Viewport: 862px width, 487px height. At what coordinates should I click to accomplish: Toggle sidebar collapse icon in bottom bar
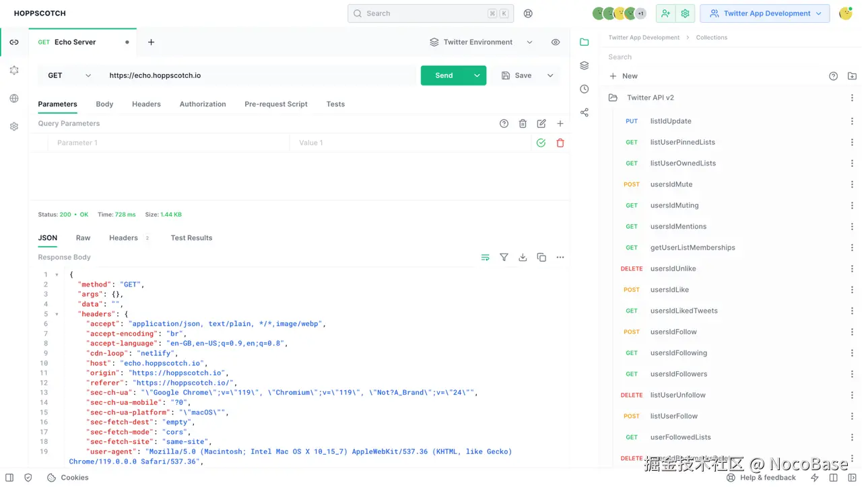(x=9, y=478)
